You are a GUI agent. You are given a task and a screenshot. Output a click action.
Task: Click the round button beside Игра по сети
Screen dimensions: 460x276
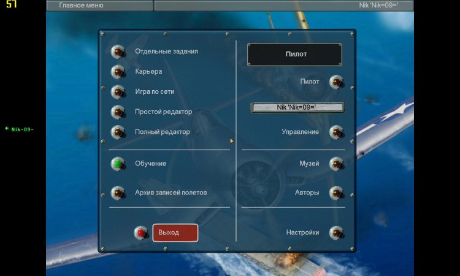(x=118, y=92)
